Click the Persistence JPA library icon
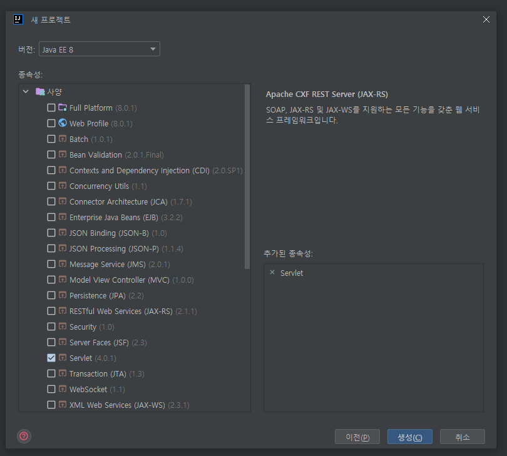The width and height of the screenshot is (507, 456). pos(63,295)
